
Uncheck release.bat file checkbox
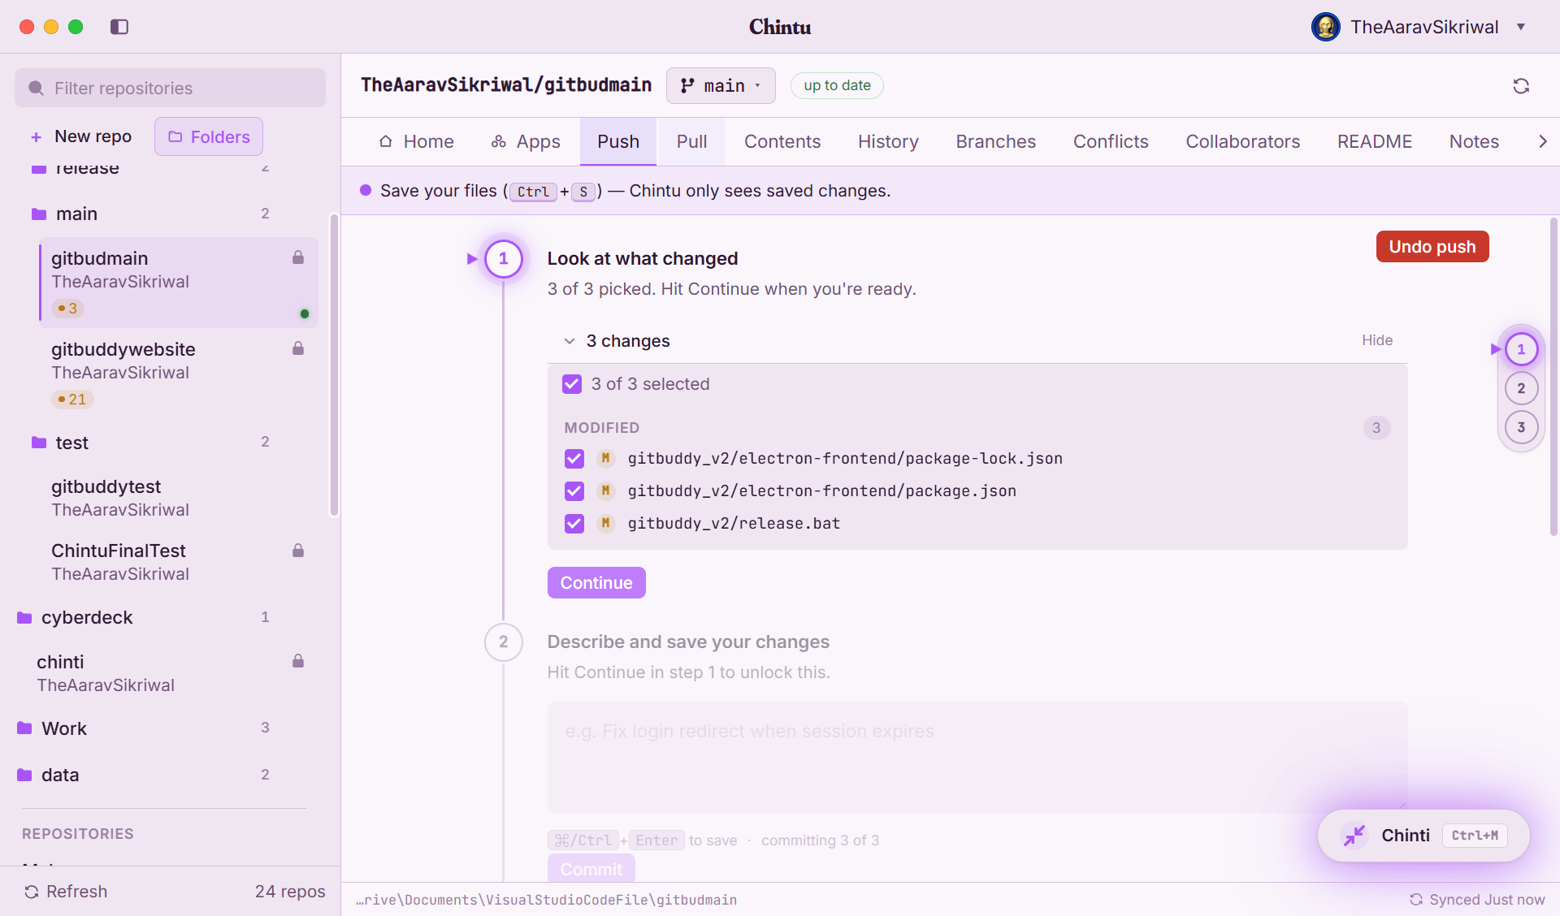[x=574, y=524]
